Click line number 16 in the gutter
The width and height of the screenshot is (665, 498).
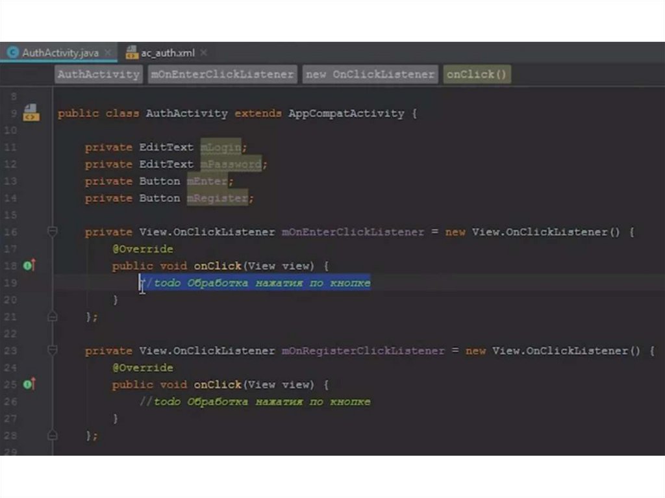tap(10, 232)
